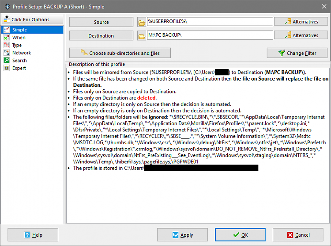Open Alternatives for the Destination path
331x246 pixels.
tap(301, 35)
